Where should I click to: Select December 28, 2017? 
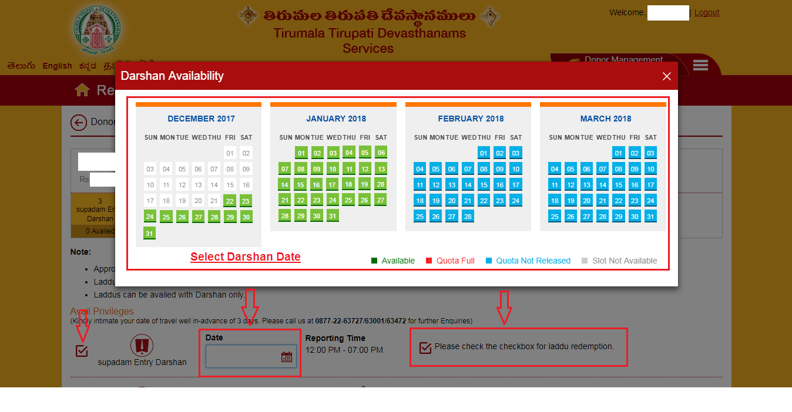(214, 217)
